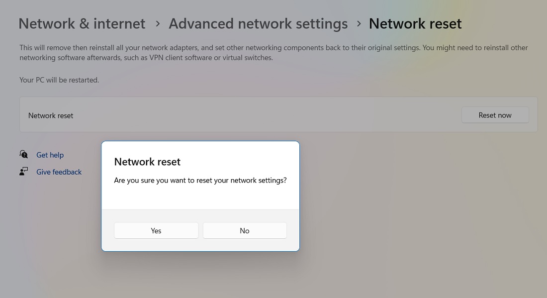Screen dimensions: 547x298
Task: Click the Network reset dialog title
Action: click(147, 162)
